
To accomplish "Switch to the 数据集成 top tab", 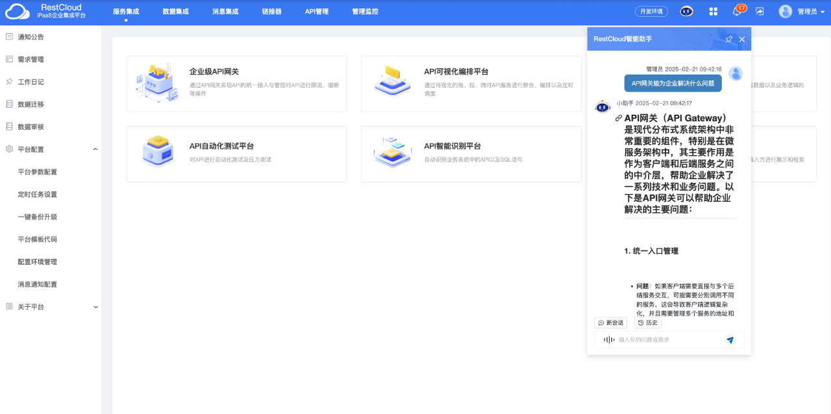I will pos(175,11).
